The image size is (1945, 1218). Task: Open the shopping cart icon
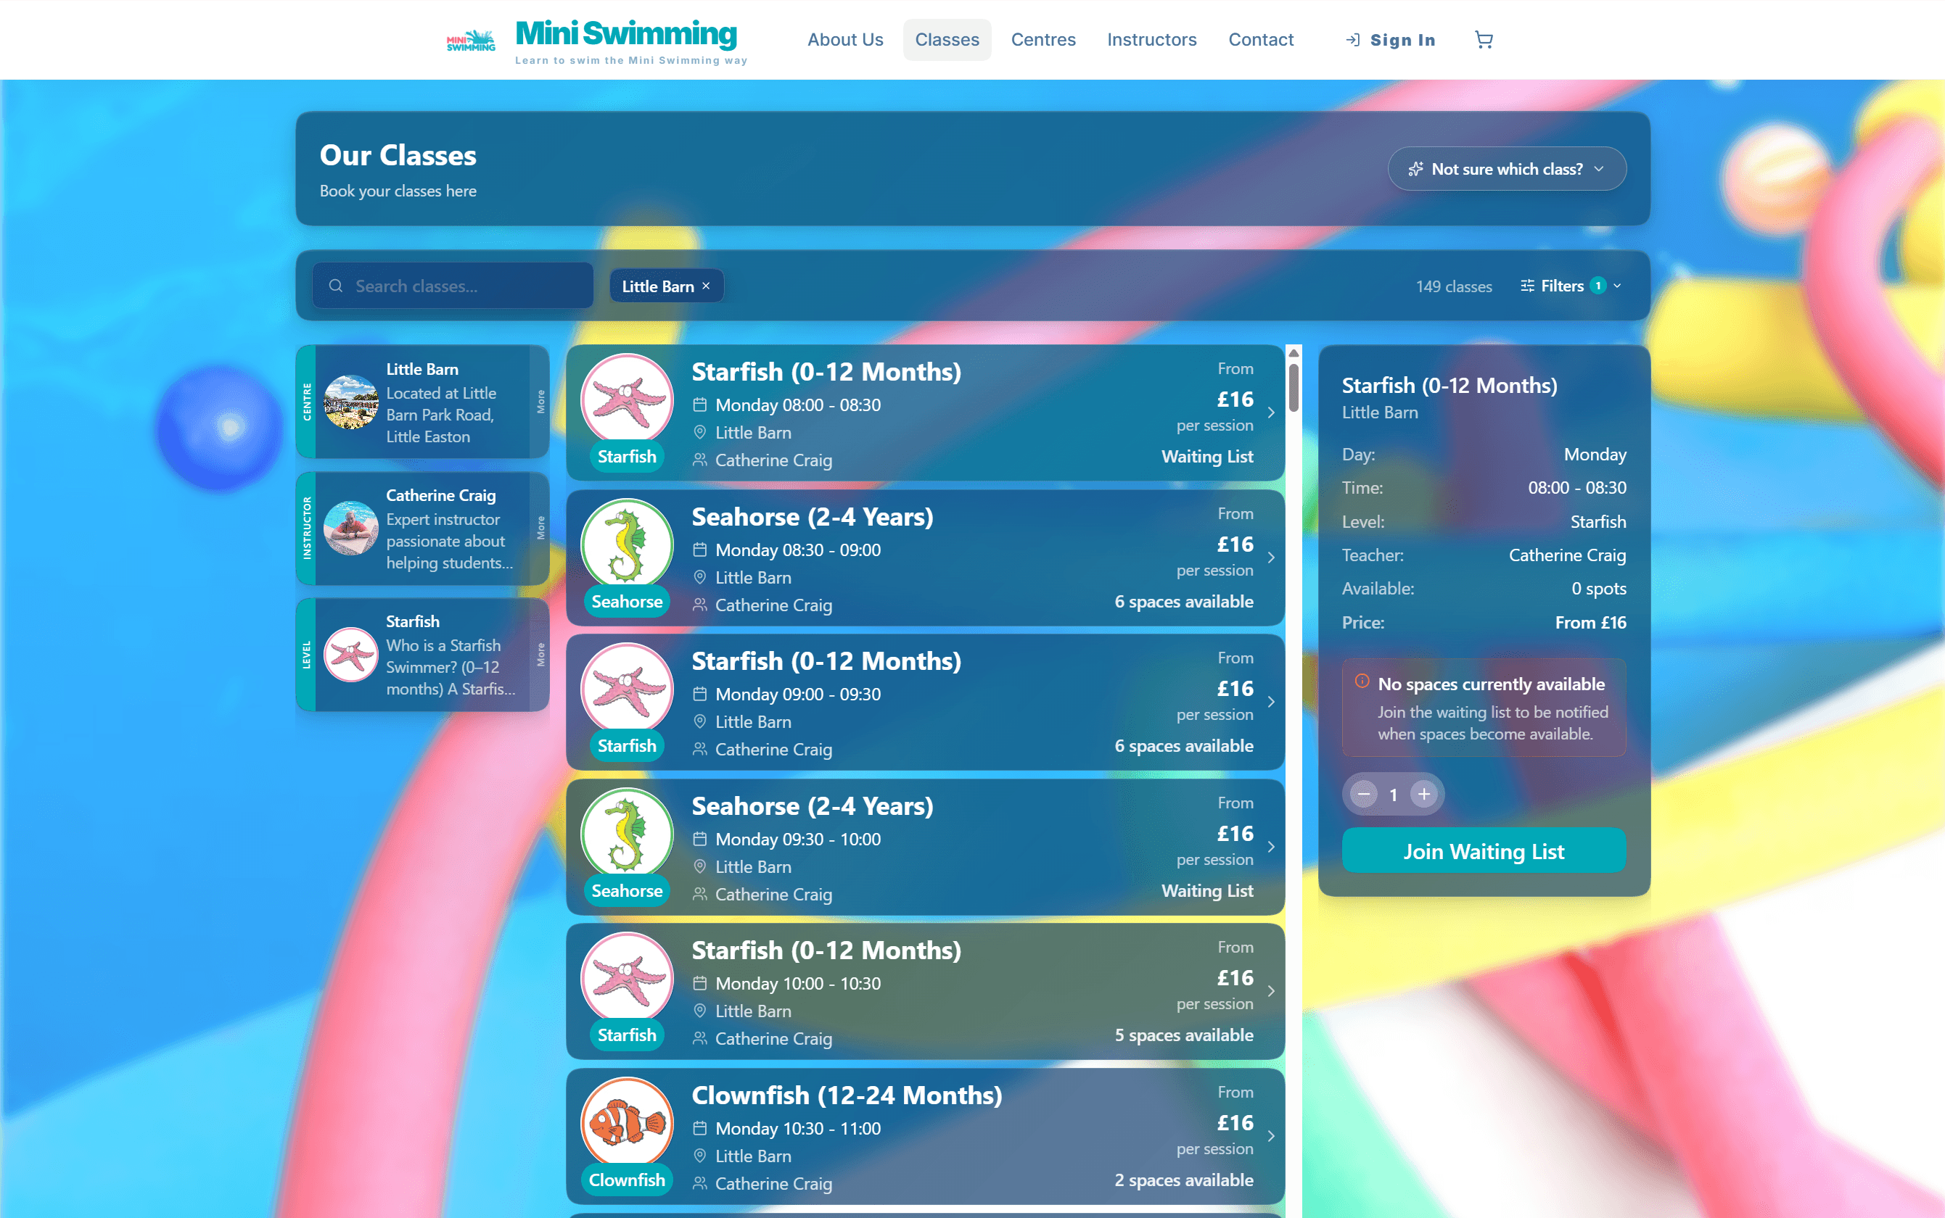(x=1483, y=39)
